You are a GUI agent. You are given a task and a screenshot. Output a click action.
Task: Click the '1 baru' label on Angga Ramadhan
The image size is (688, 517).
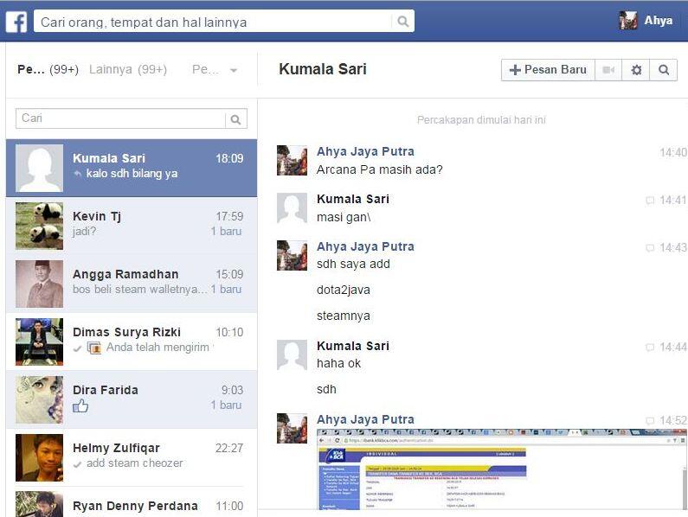226,289
